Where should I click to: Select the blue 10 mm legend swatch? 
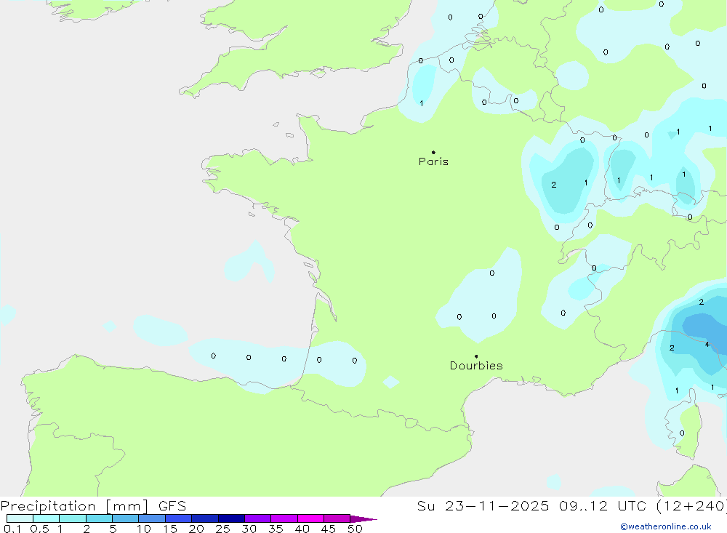pos(152,518)
